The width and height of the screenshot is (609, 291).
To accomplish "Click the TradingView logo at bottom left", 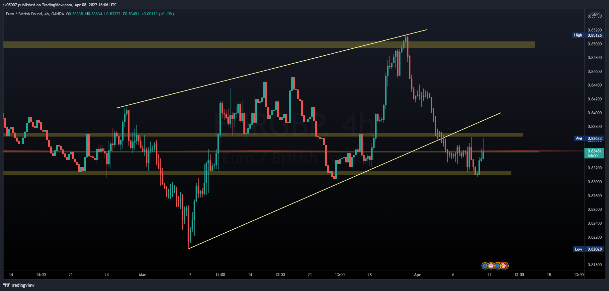I will pos(19,285).
